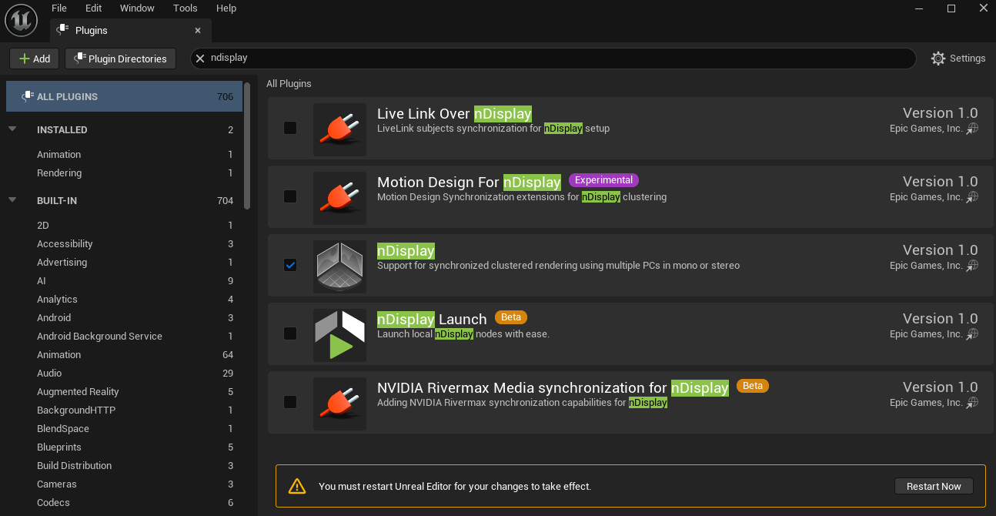Click the Unreal Engine logo icon
The image size is (996, 516).
(x=21, y=20)
